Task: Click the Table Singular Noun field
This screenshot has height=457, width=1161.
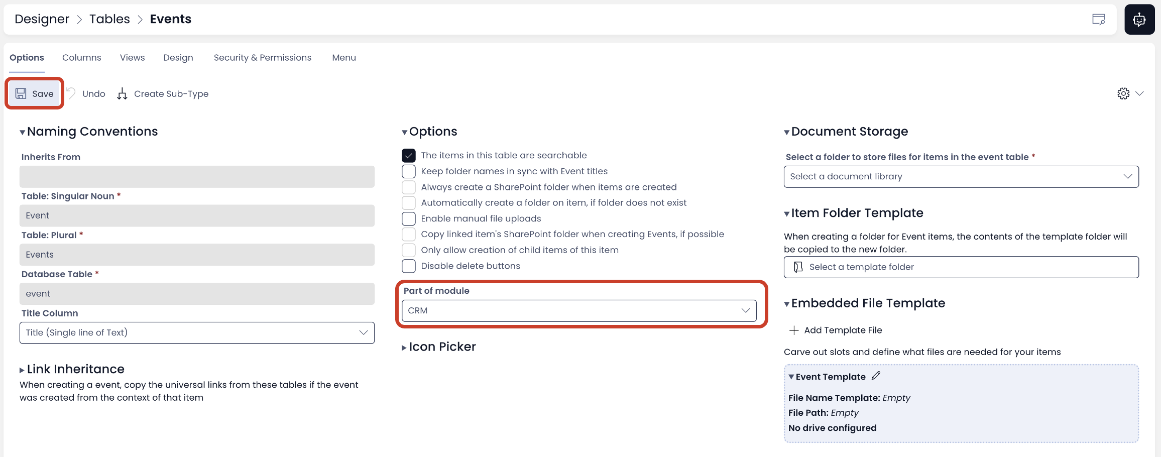Action: coord(197,216)
